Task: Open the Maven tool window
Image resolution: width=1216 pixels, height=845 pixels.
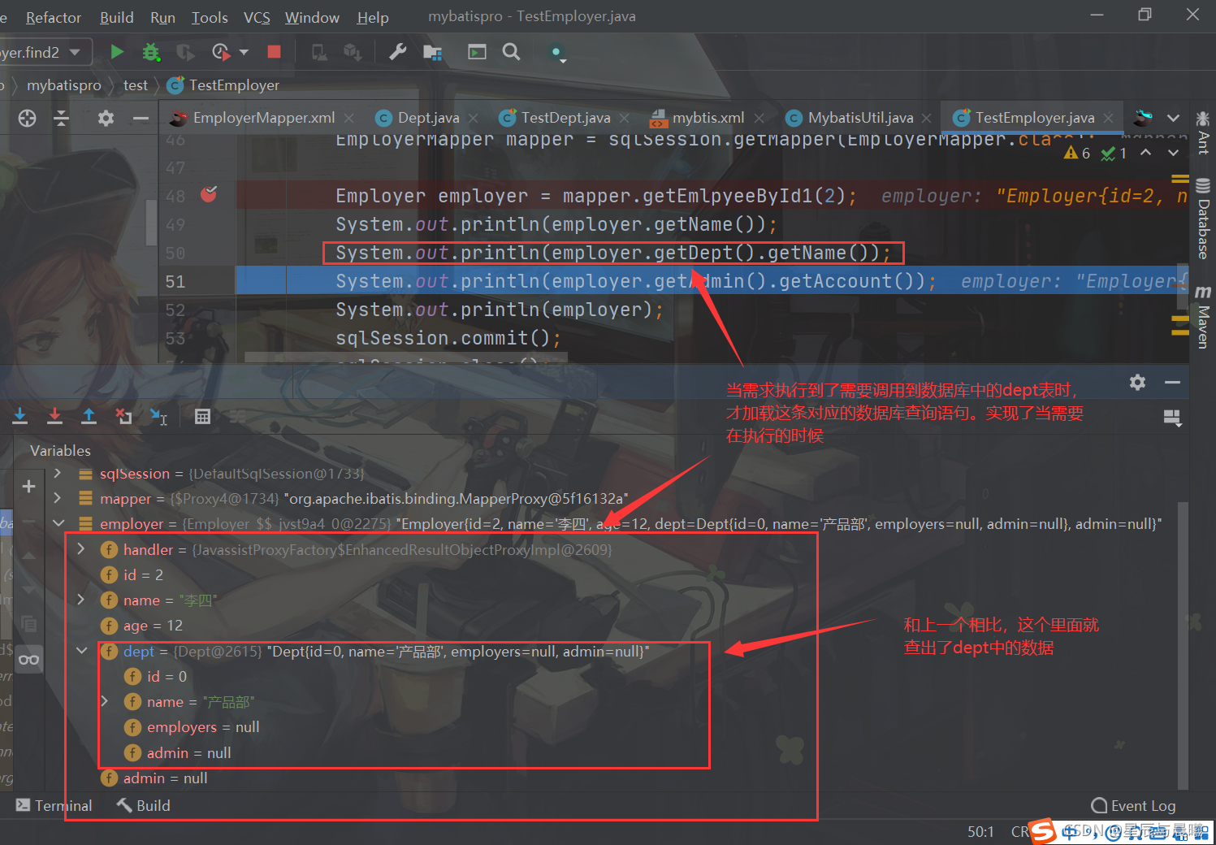Action: [x=1203, y=317]
